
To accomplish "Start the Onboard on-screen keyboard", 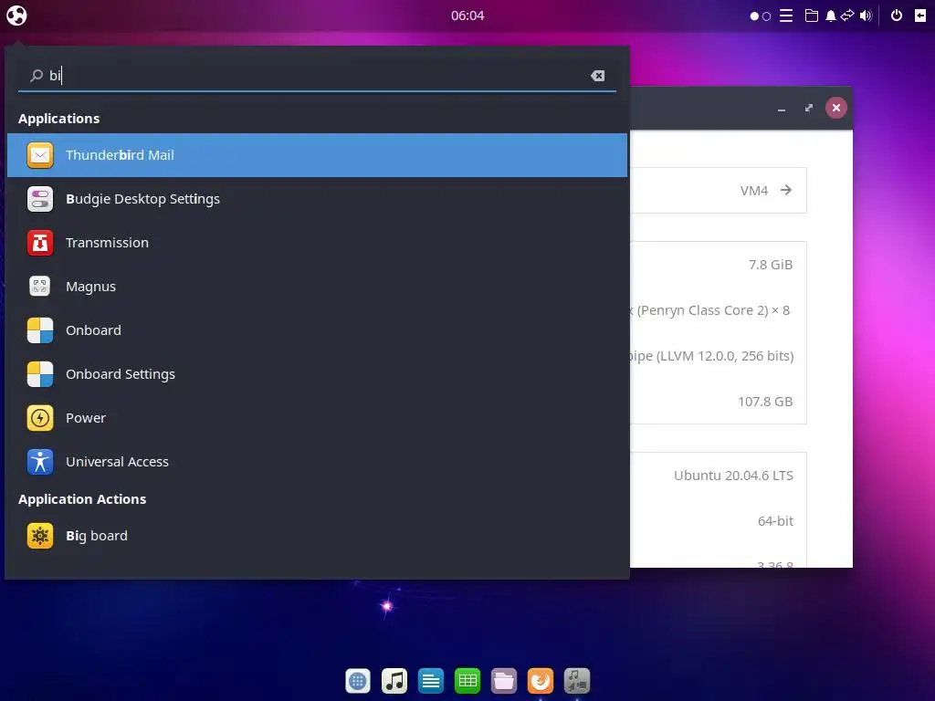I will [x=317, y=330].
